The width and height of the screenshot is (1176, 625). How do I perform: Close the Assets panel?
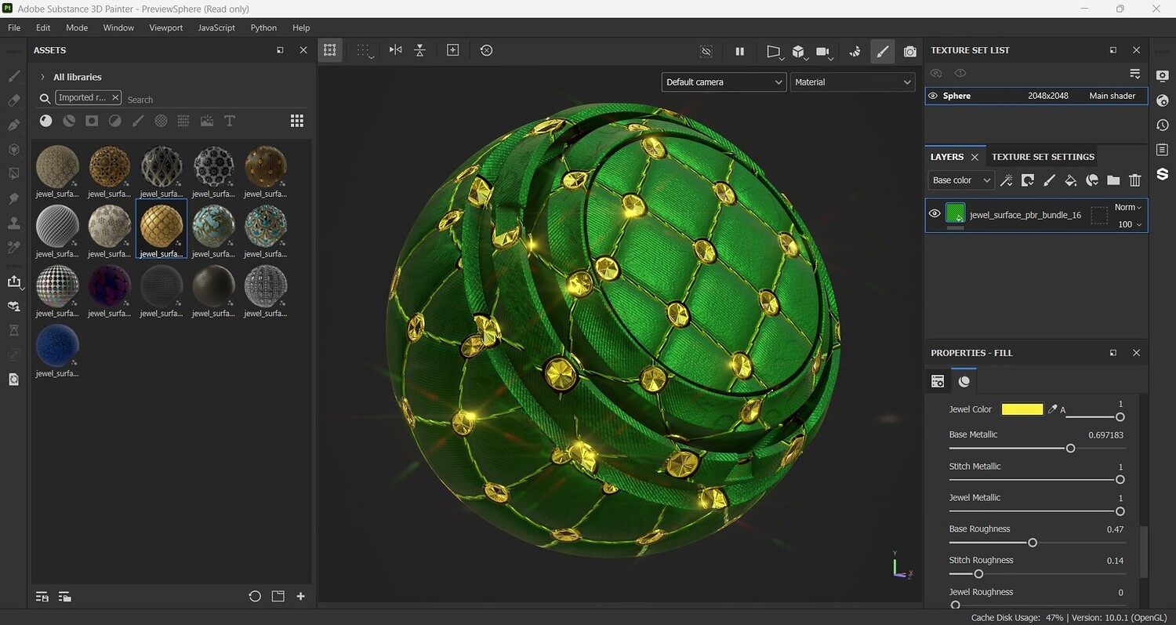pos(303,50)
